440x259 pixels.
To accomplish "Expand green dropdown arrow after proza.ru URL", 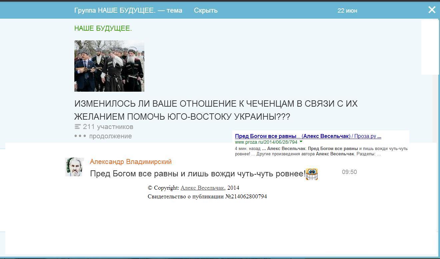I will 301,142.
